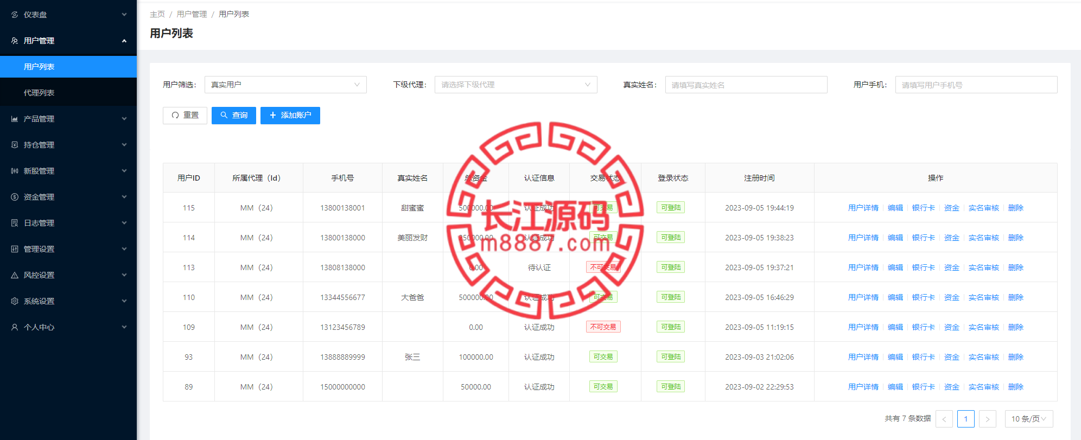Select 用户列表 in the sidebar

[x=68, y=67]
